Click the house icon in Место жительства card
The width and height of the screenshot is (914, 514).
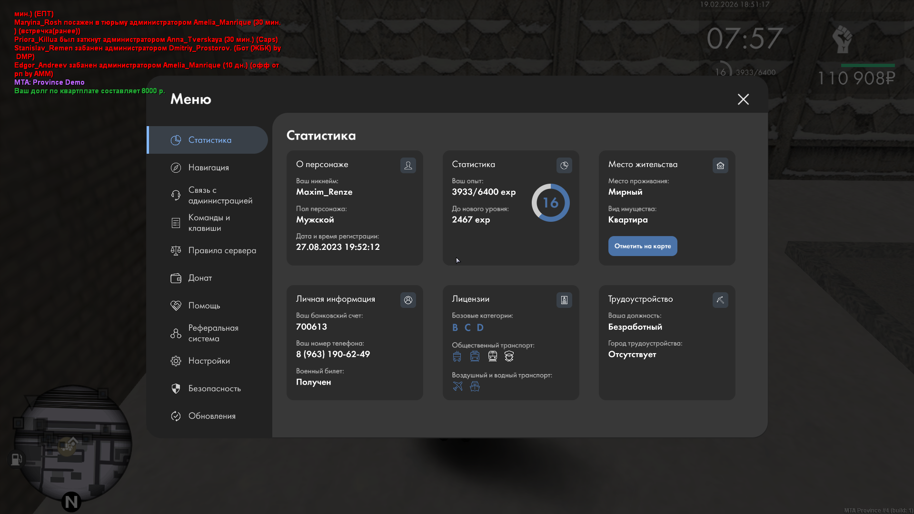tap(720, 165)
